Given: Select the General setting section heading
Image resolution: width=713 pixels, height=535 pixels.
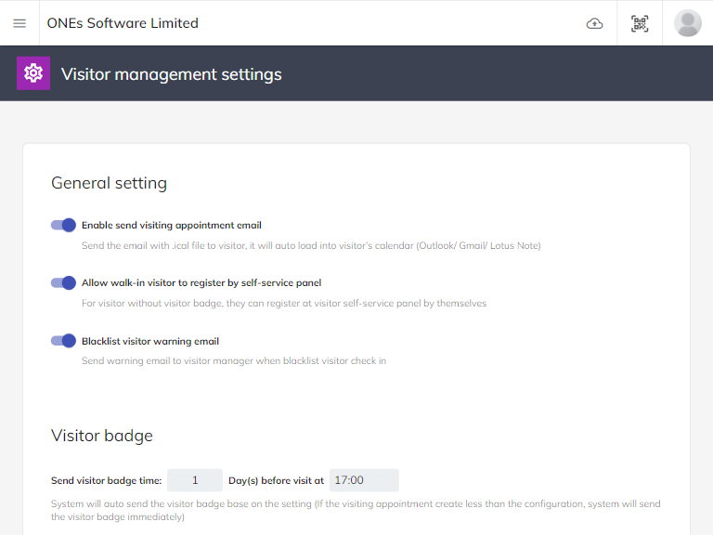Looking at the screenshot, I should (109, 183).
